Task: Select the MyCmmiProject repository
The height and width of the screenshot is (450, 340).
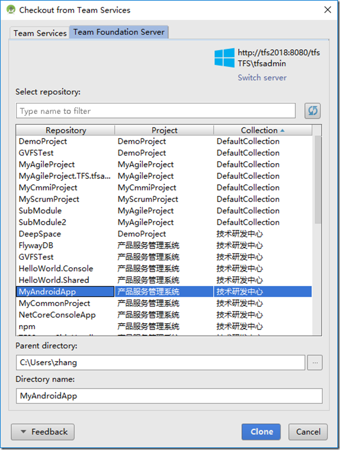Action: pyautogui.click(x=164, y=187)
